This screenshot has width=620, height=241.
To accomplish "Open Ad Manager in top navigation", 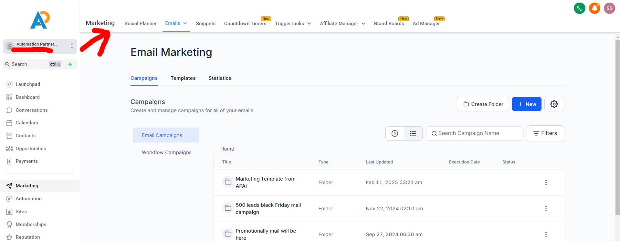I will click(x=426, y=24).
